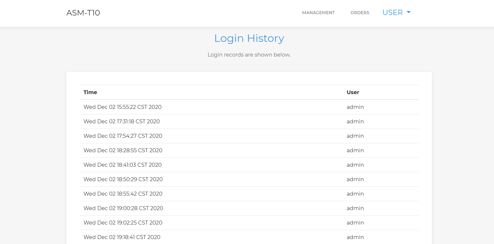Click the User column header
494x244 pixels.
(353, 92)
